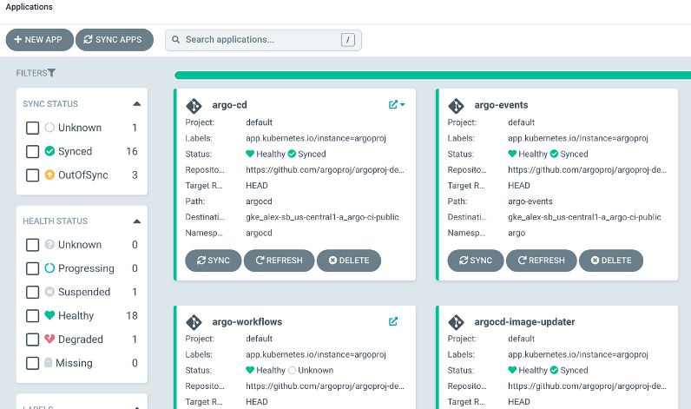Image resolution: width=691 pixels, height=409 pixels.
Task: Check the Synced filter checkbox
Action: 33,152
